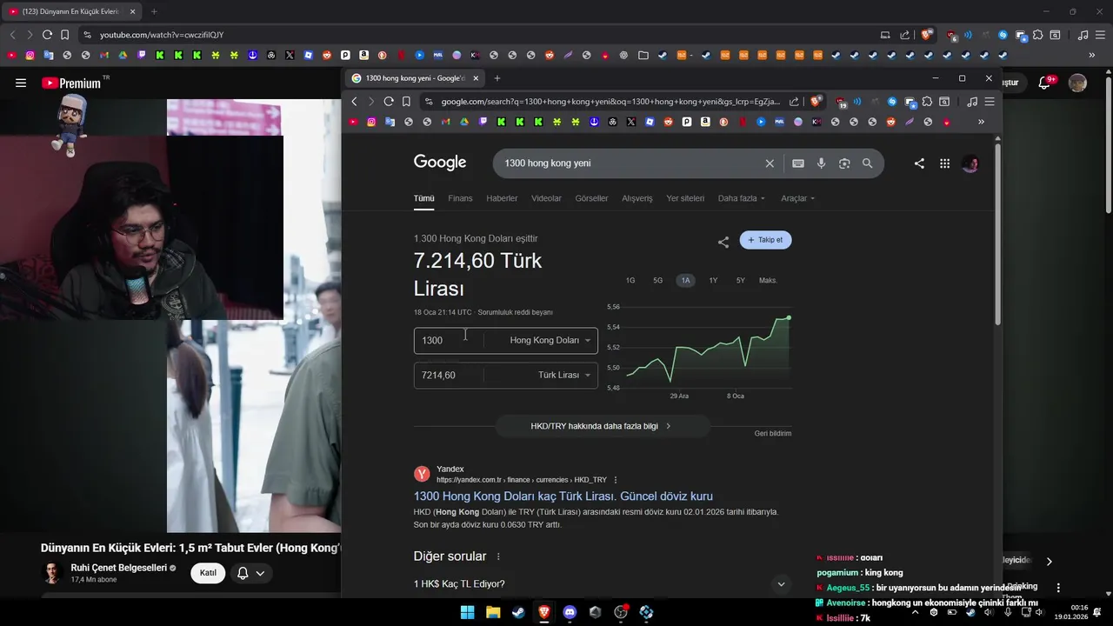Screen dimensions: 1113x626
Task: Open the extensions puzzle icon in Google window
Action: pyautogui.click(x=927, y=102)
